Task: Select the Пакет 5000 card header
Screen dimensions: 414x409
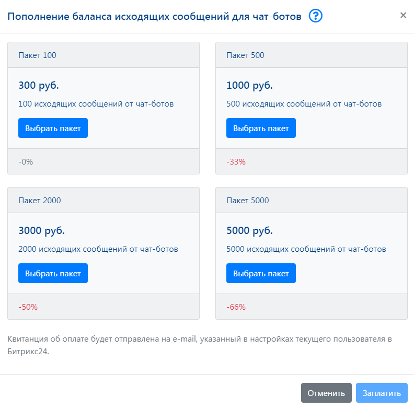Action: point(312,200)
